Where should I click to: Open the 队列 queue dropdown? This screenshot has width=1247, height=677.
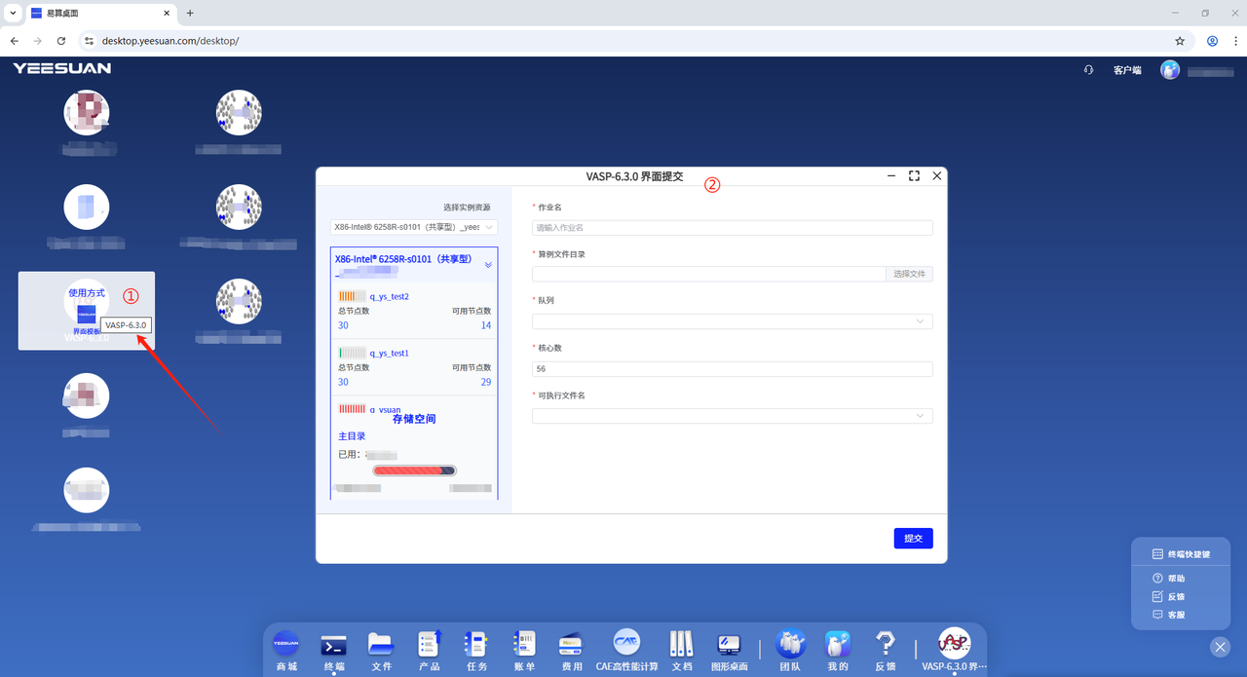(x=732, y=321)
